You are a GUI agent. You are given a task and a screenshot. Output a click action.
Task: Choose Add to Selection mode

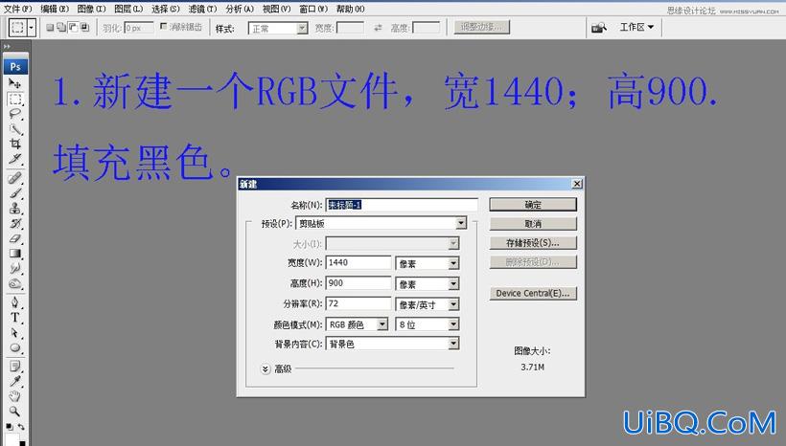61,28
